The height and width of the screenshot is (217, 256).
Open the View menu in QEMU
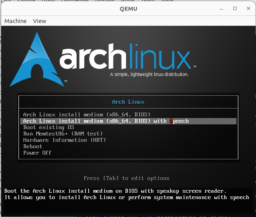click(x=39, y=21)
